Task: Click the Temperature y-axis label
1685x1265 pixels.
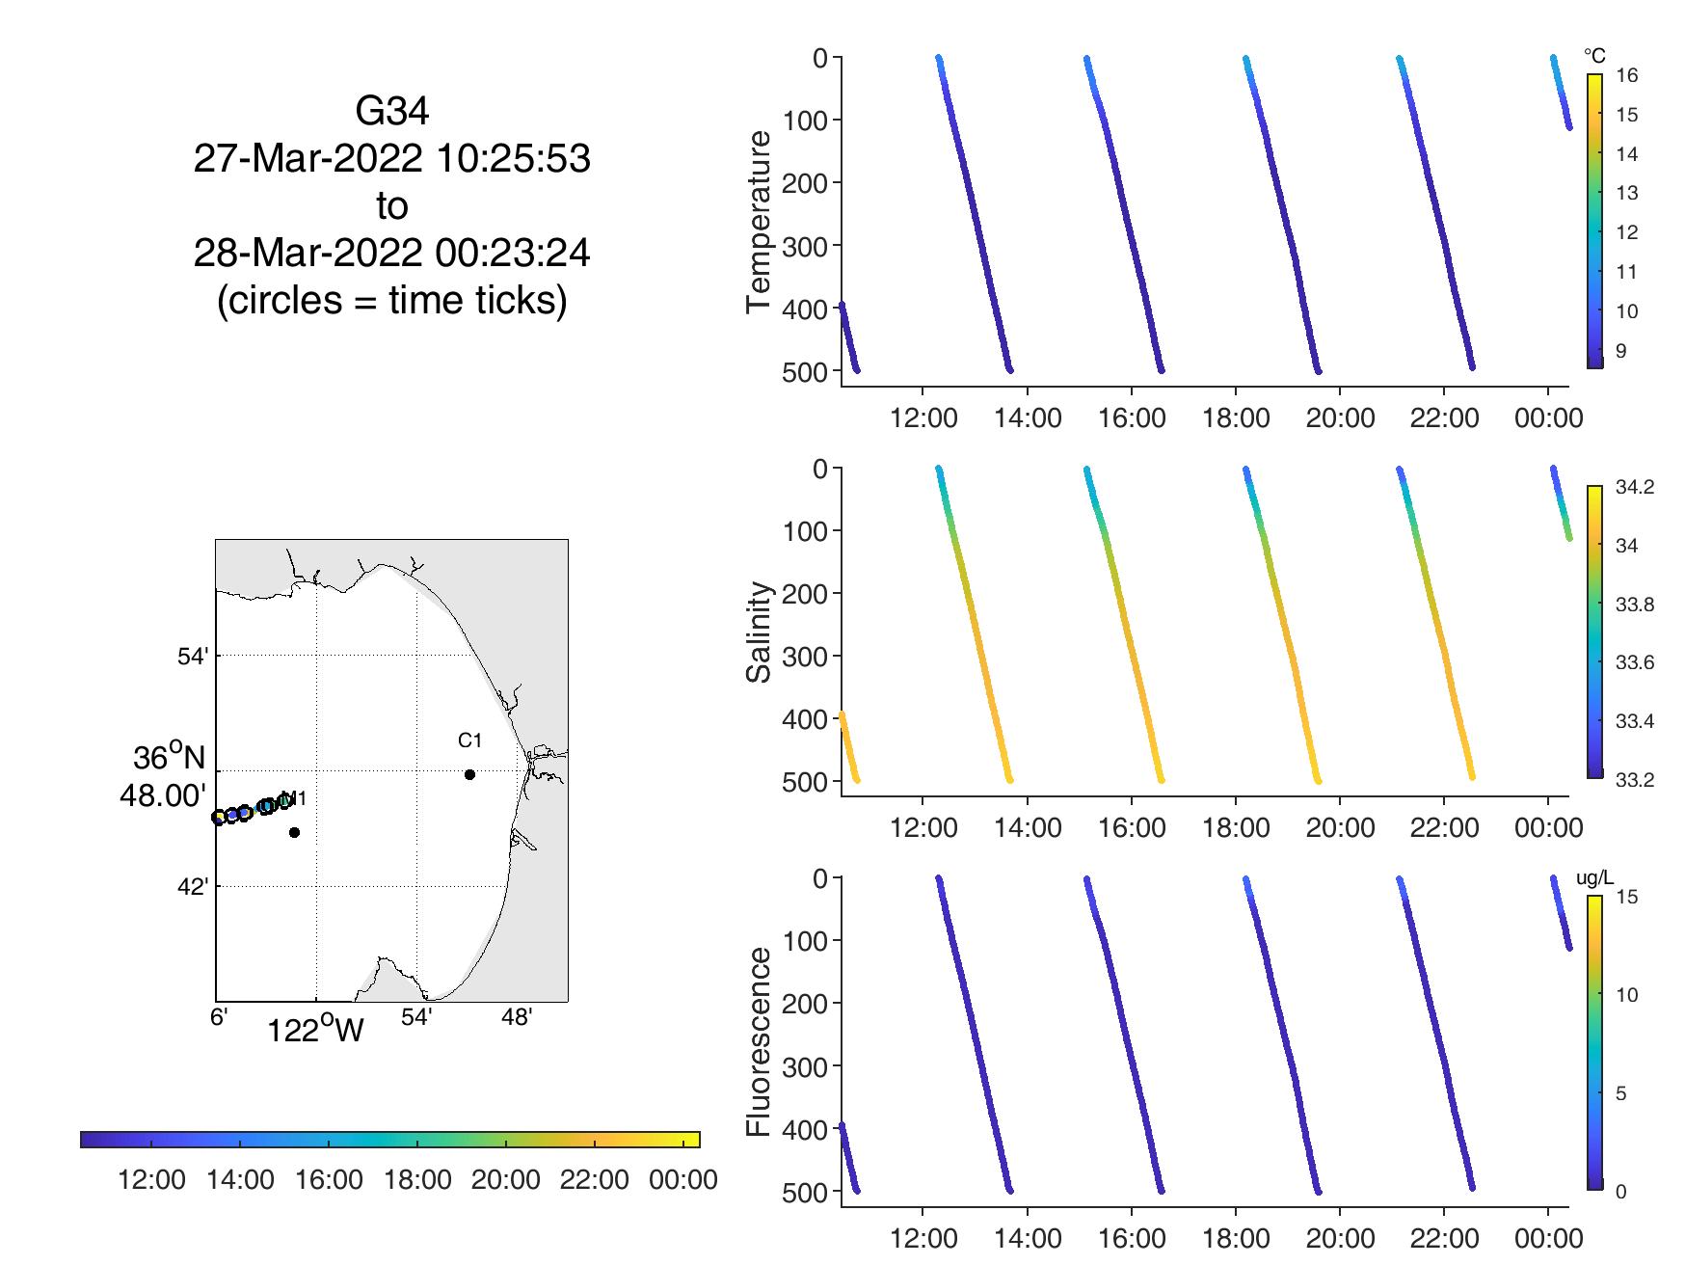Action: coord(760,222)
